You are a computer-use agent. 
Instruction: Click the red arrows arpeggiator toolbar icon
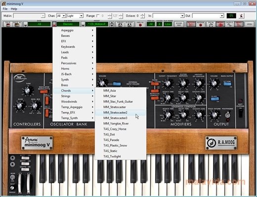tap(191, 24)
